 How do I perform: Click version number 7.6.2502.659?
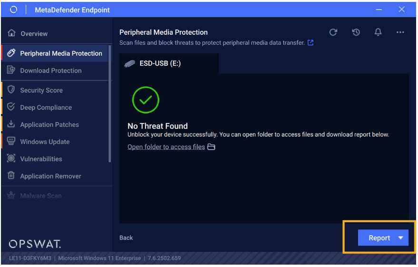coord(164,258)
